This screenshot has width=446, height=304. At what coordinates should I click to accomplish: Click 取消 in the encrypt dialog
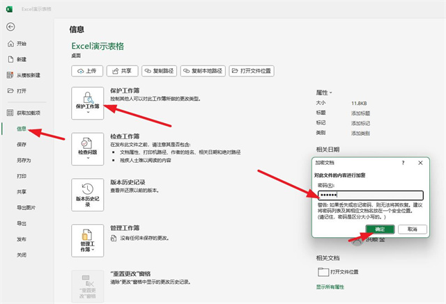(413, 229)
